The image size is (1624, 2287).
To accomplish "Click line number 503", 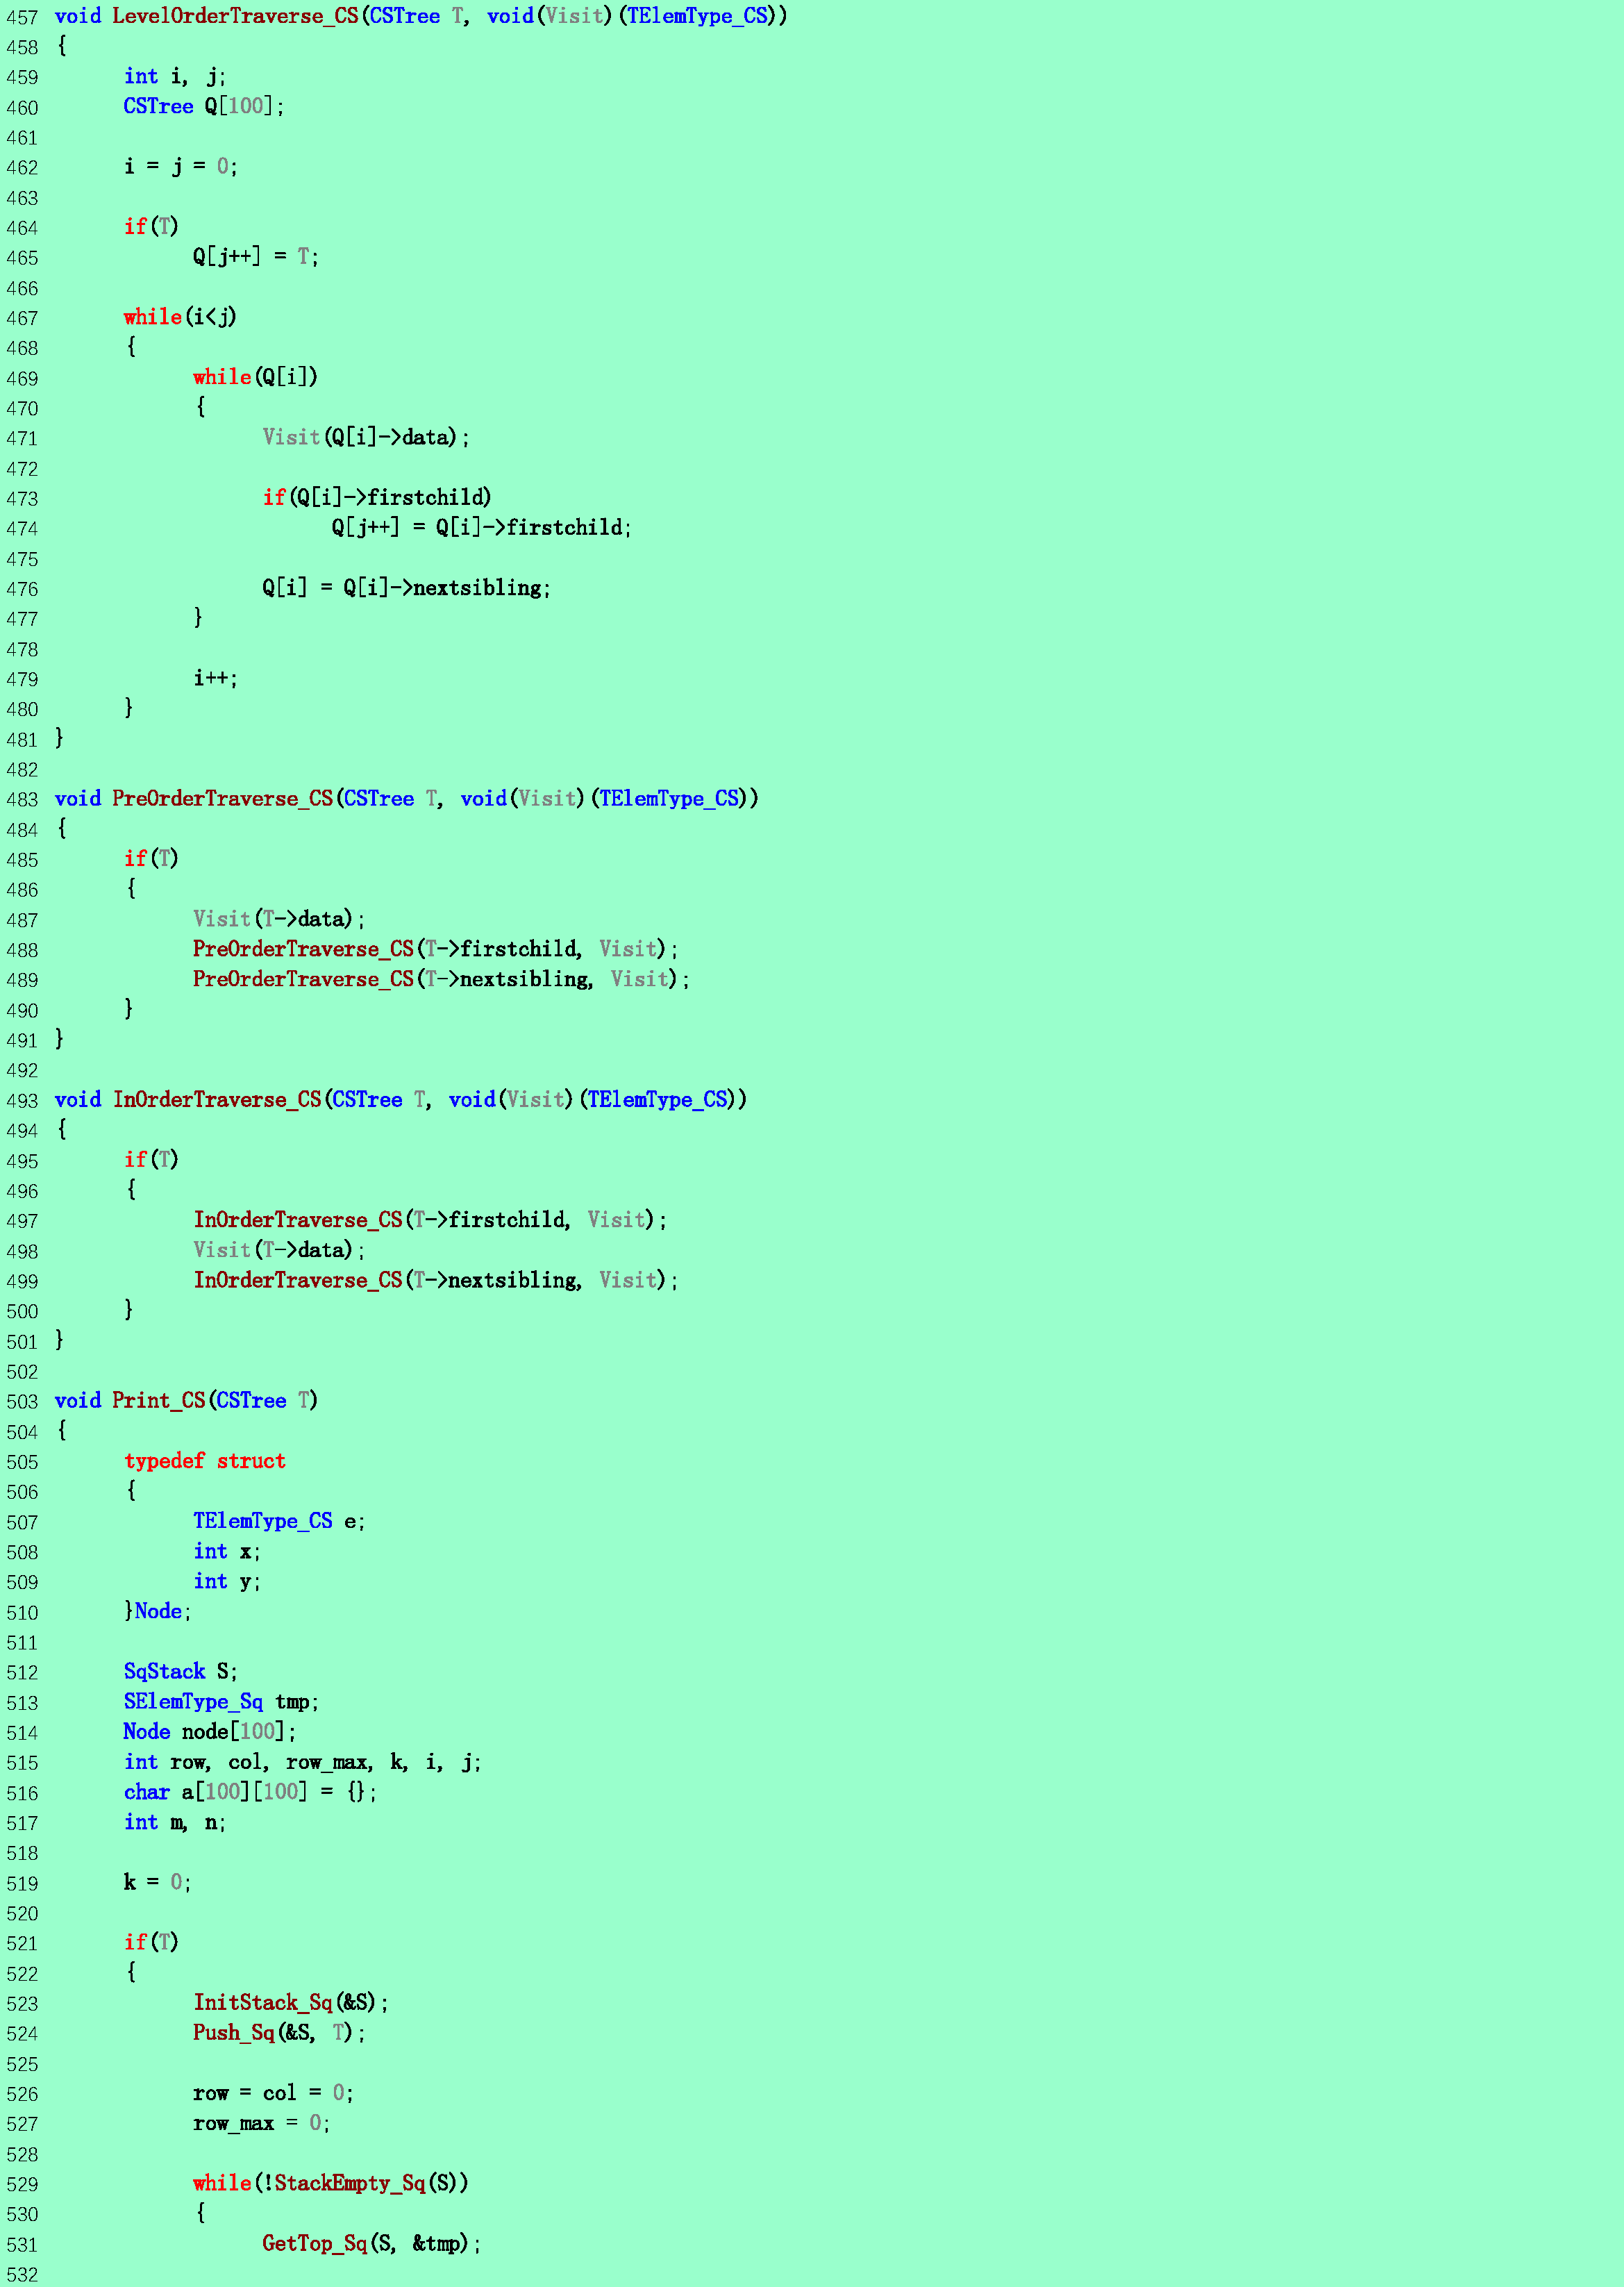I will [22, 1402].
